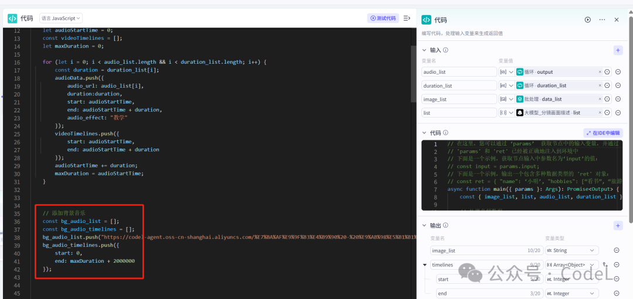
Task: Edit the duration_list variable name field
Action: (459, 85)
